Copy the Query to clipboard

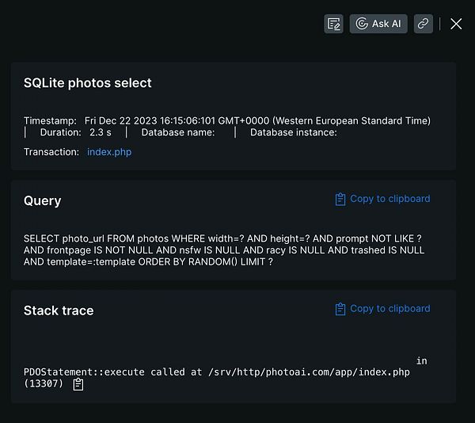click(x=389, y=199)
